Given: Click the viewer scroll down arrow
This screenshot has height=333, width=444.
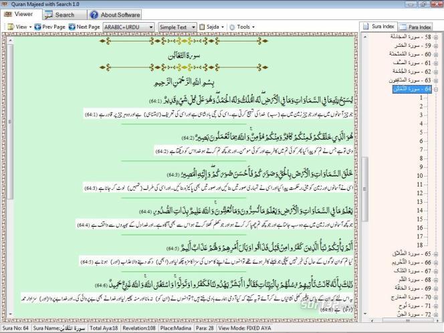Looking at the screenshot, I should (x=11, y=314).
